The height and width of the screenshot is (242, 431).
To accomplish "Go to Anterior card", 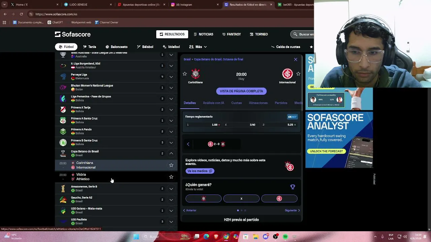I will point(190,210).
